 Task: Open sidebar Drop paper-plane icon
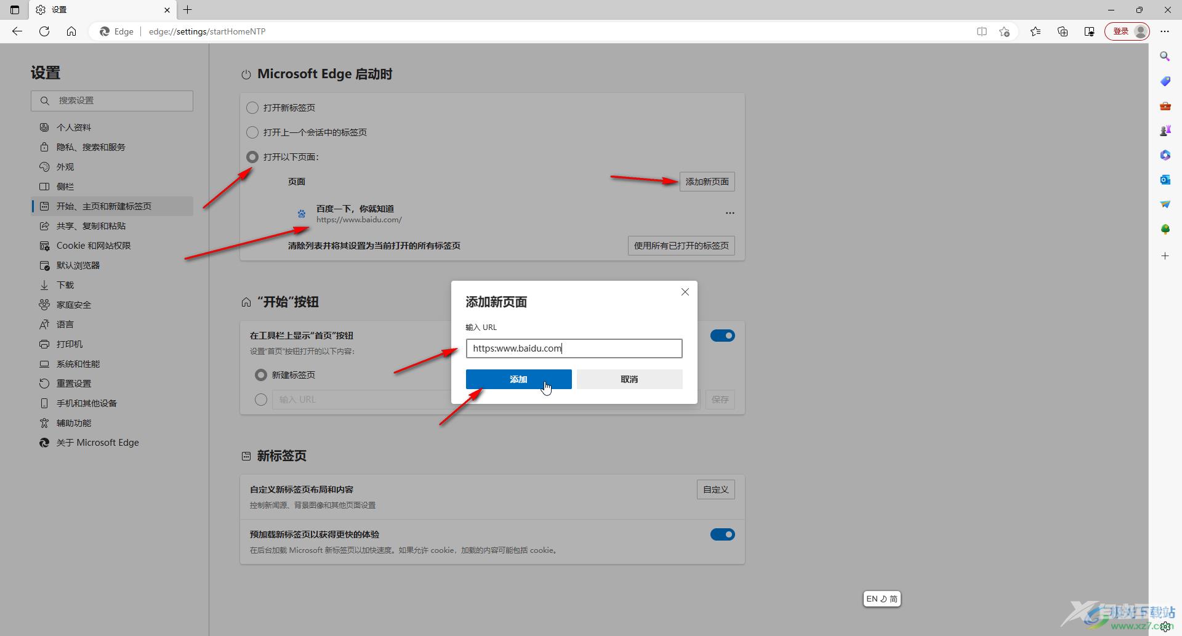pos(1165,204)
